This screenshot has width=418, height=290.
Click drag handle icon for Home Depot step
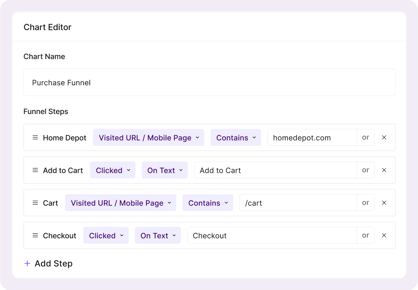pos(35,137)
